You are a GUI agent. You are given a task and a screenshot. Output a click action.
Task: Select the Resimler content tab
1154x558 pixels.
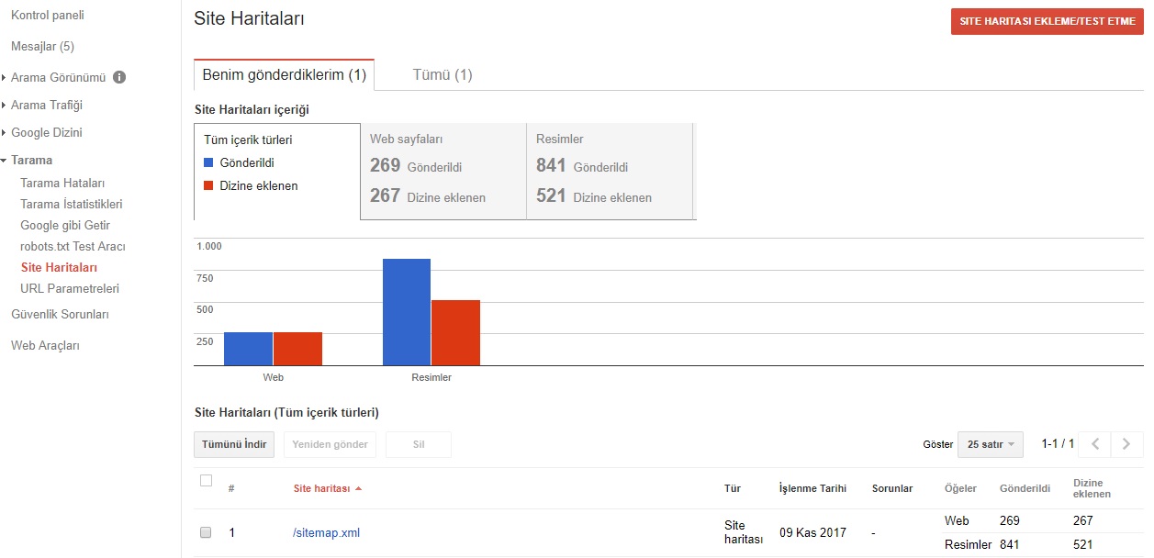(610, 172)
